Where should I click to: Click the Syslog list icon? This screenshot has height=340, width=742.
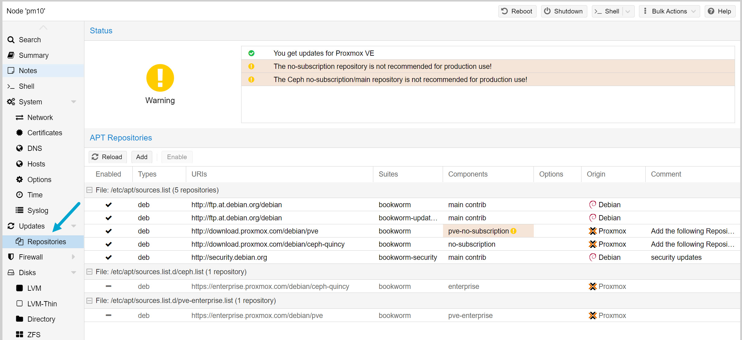(x=20, y=210)
